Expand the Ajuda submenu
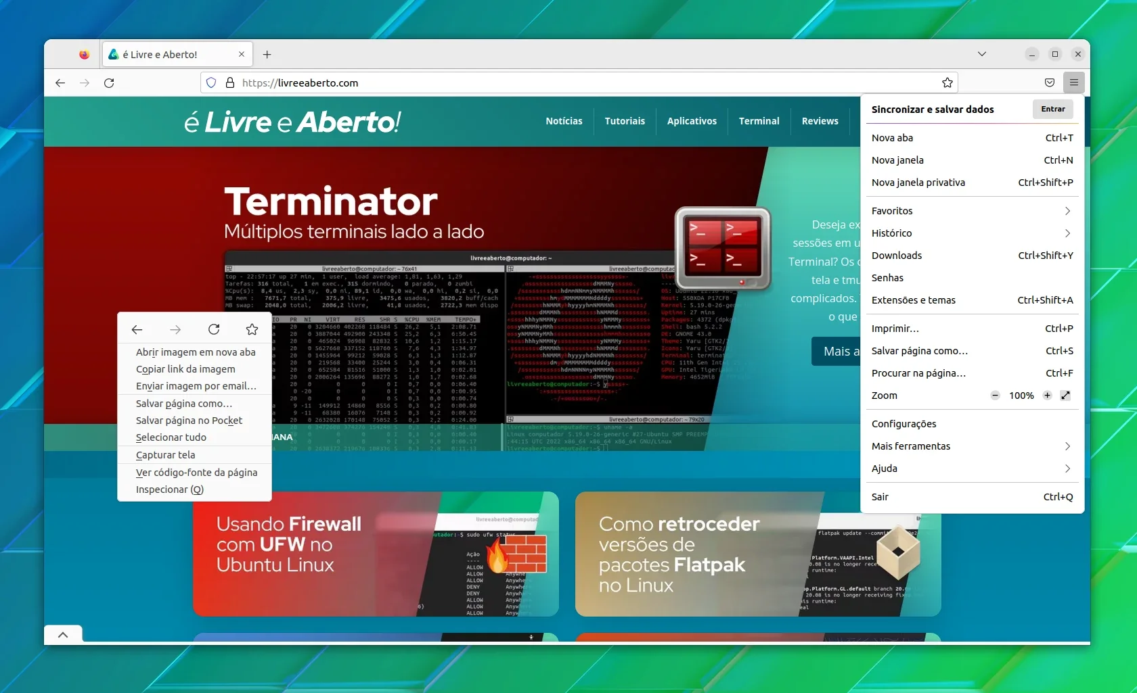 pos(973,469)
